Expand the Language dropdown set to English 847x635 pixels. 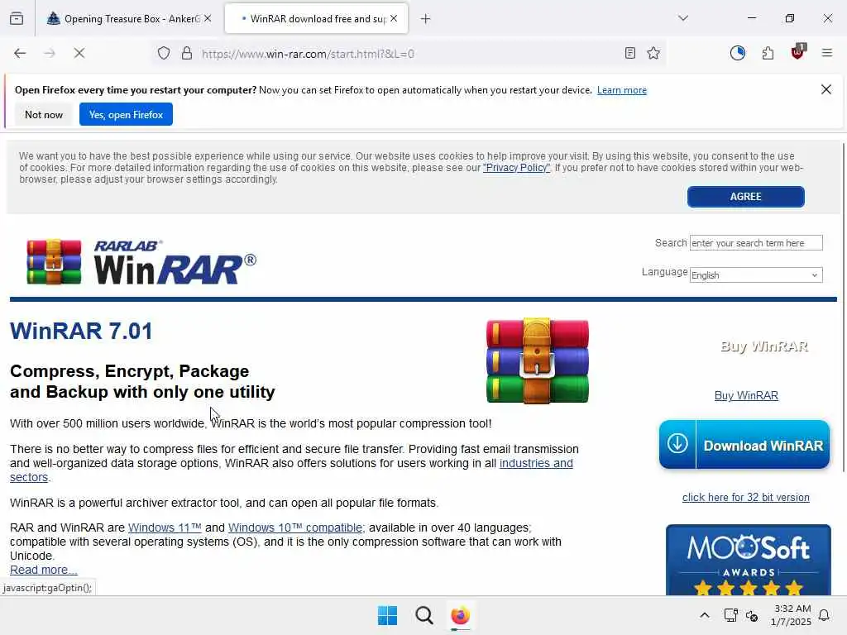pyautogui.click(x=756, y=275)
